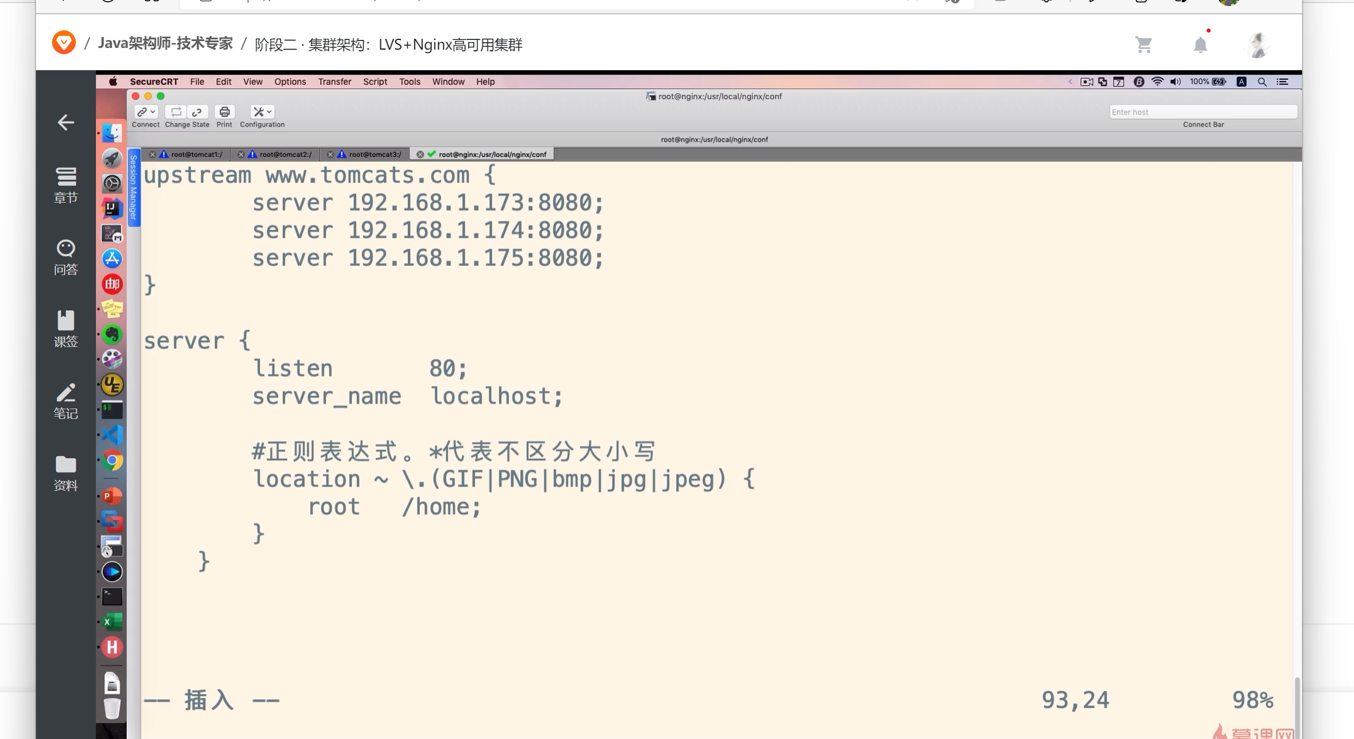Click the back arrow in sidebar
The image size is (1354, 739).
[66, 122]
